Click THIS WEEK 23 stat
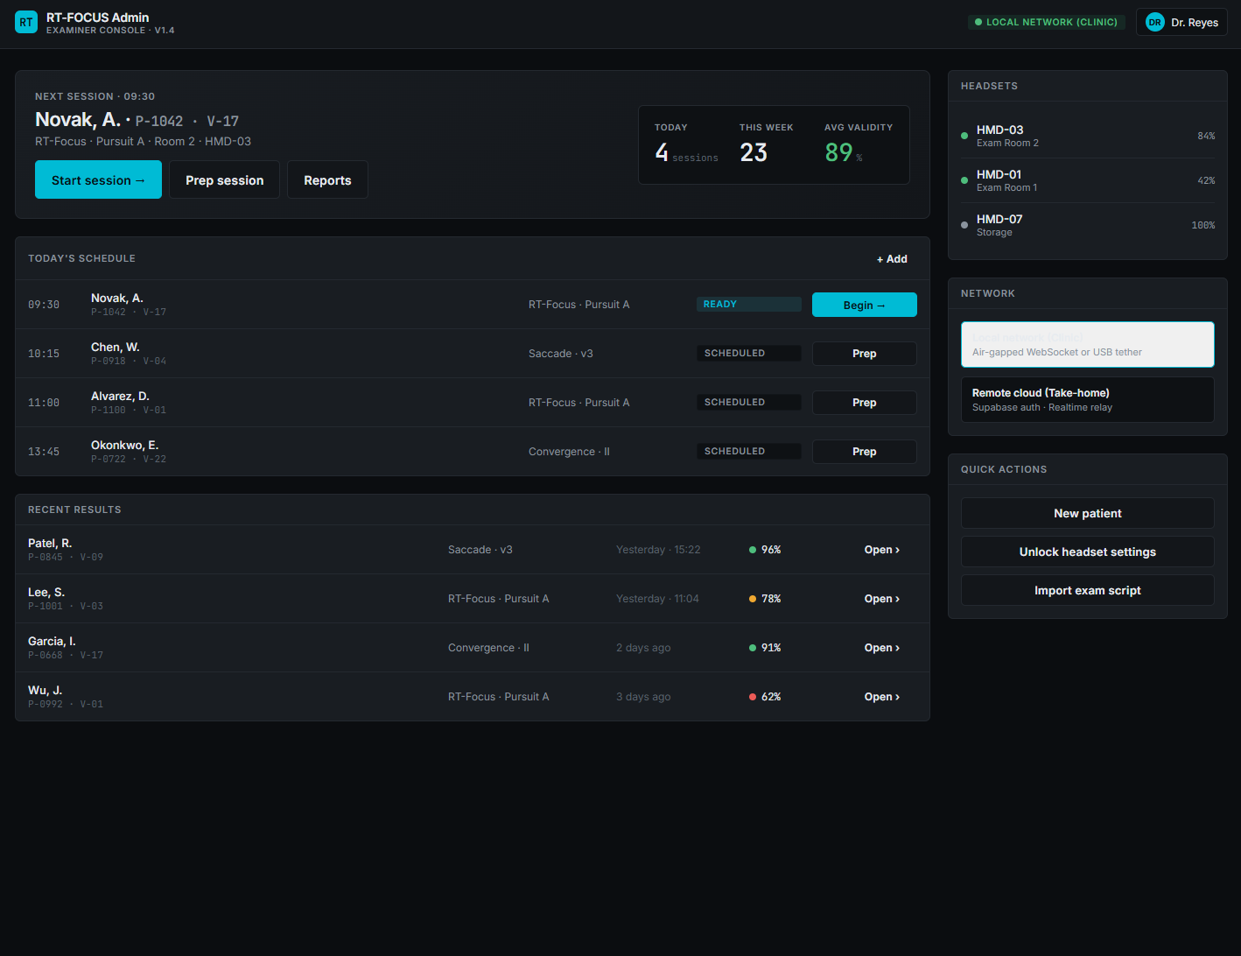Viewport: 1241px width, 956px height. 767,144
